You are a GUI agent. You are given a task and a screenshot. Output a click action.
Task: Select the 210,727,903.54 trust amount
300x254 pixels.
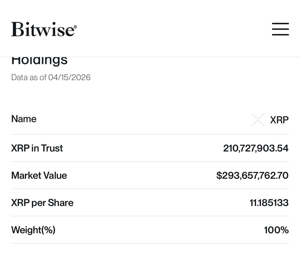(x=256, y=148)
